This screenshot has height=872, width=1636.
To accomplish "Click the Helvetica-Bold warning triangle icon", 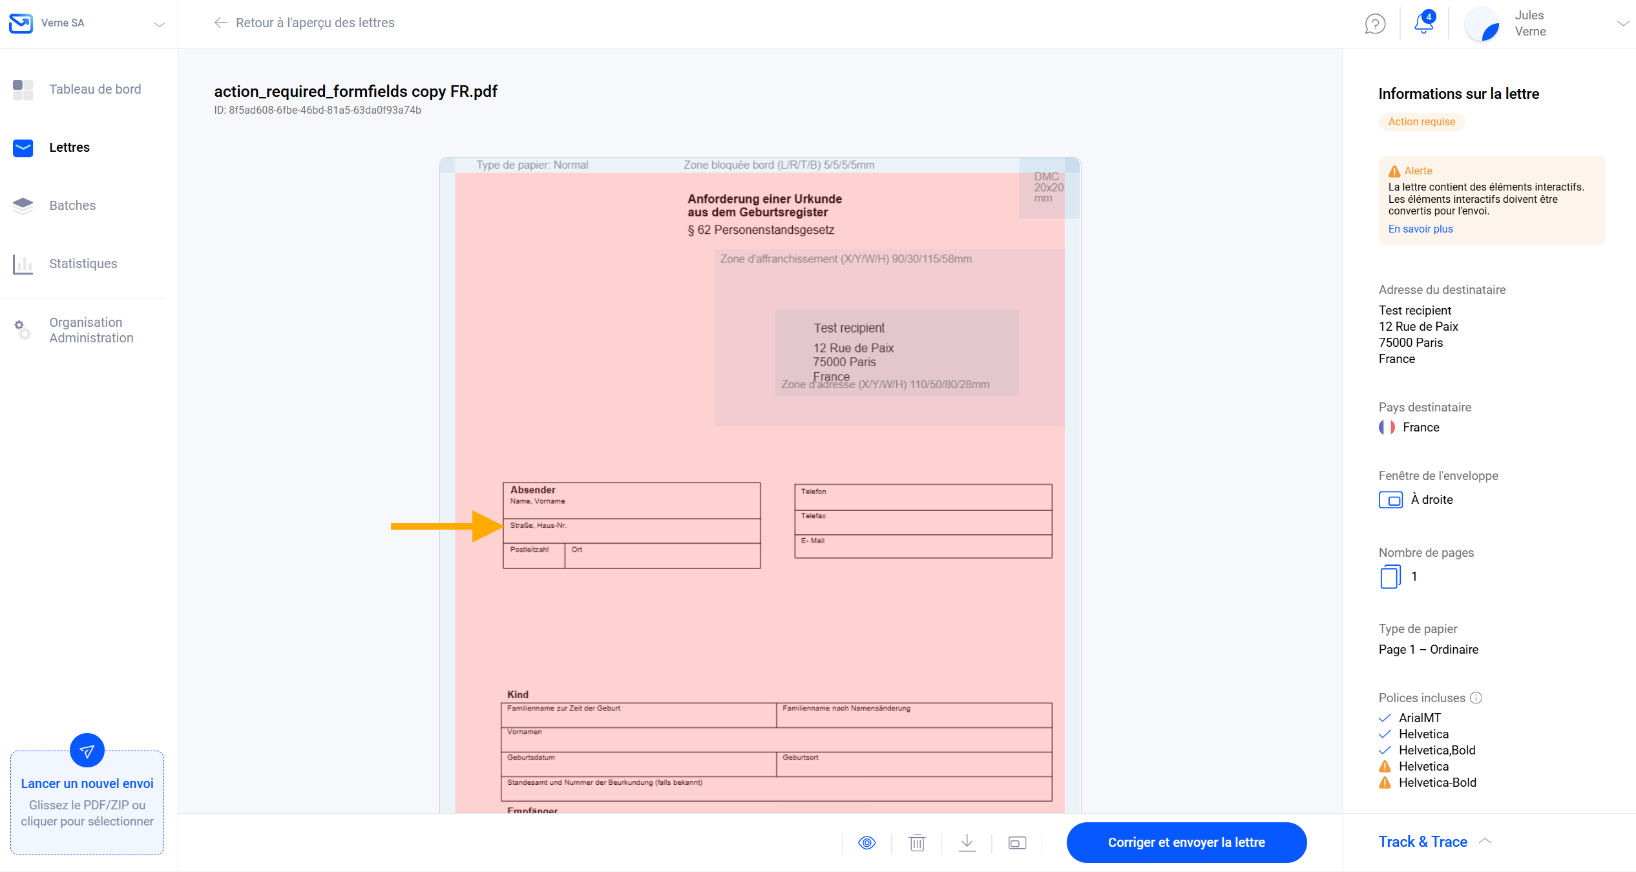I will tap(1385, 782).
